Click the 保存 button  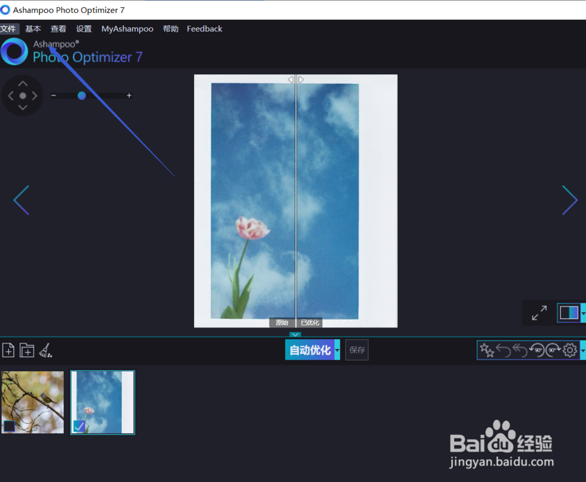tap(357, 350)
